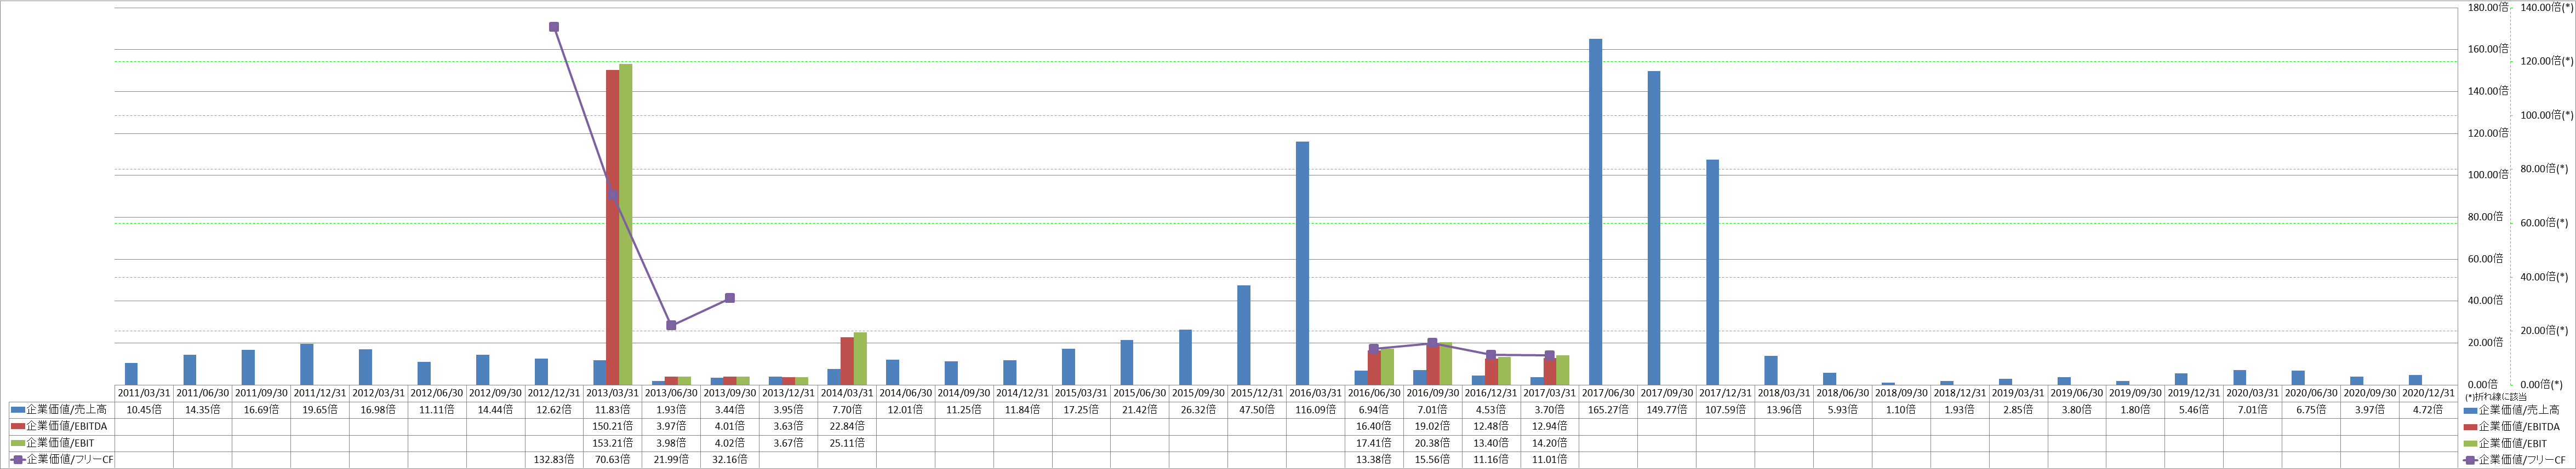Click the 2013/03/31 date header
The image size is (2576, 469).
pos(613,393)
